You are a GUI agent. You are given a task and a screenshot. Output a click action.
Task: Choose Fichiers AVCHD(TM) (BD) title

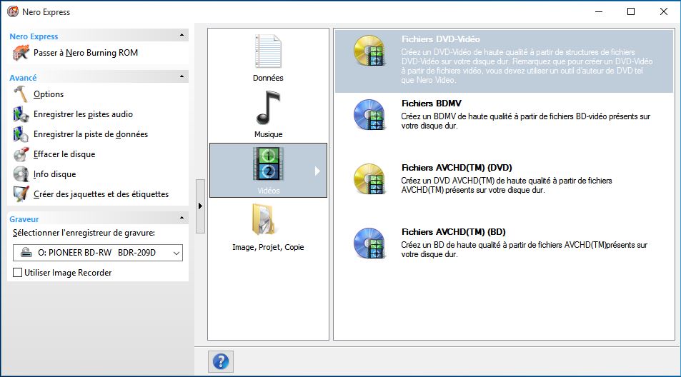tap(454, 232)
